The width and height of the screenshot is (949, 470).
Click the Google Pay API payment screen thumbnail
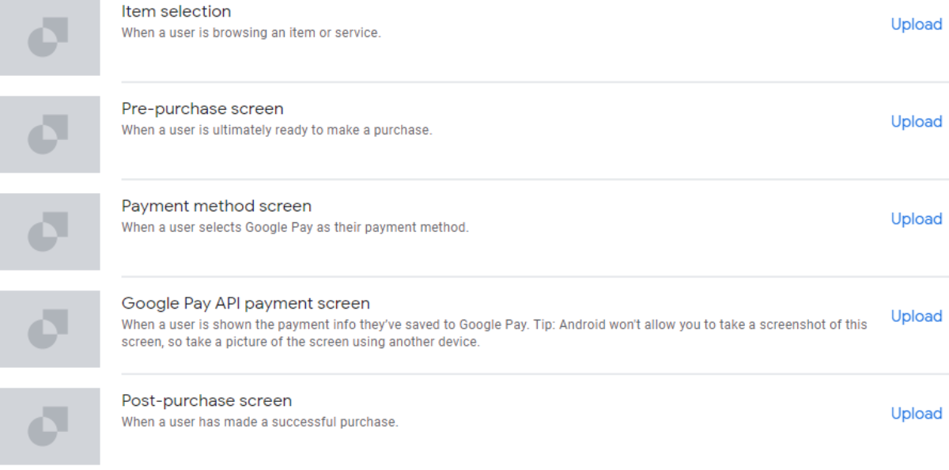click(50, 329)
